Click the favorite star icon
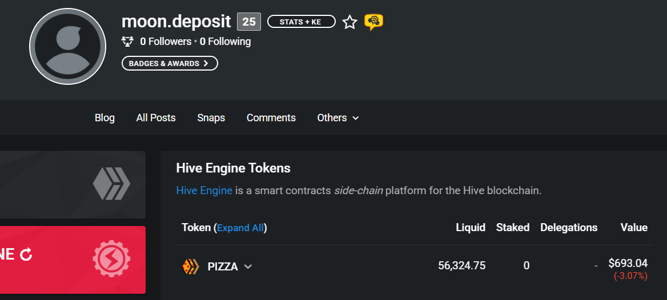The image size is (667, 300). [349, 22]
